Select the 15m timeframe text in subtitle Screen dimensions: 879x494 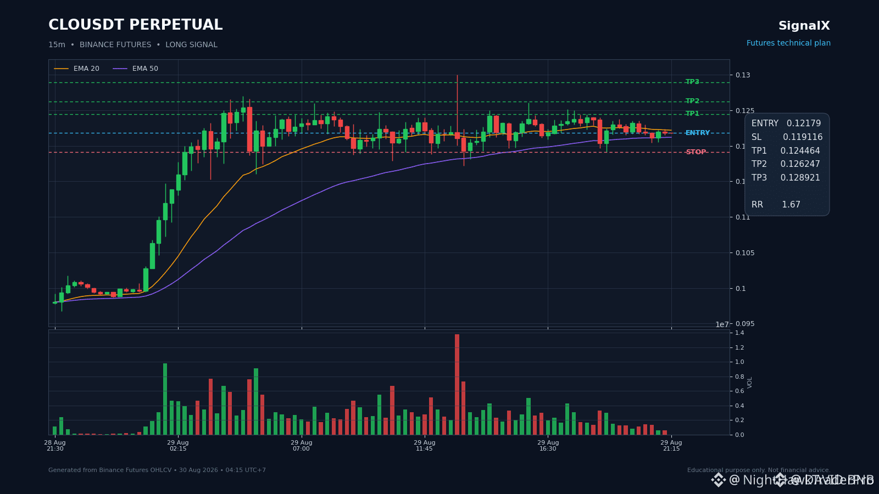(x=57, y=45)
